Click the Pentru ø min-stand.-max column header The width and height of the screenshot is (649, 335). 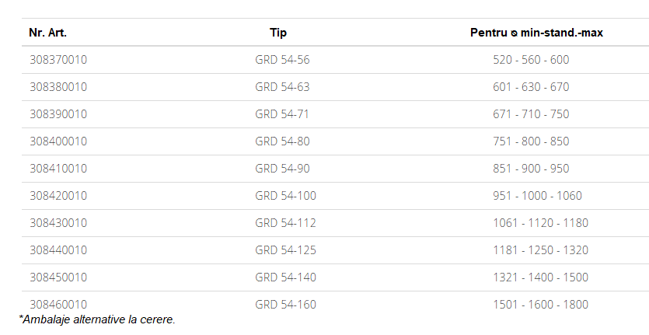click(x=536, y=33)
